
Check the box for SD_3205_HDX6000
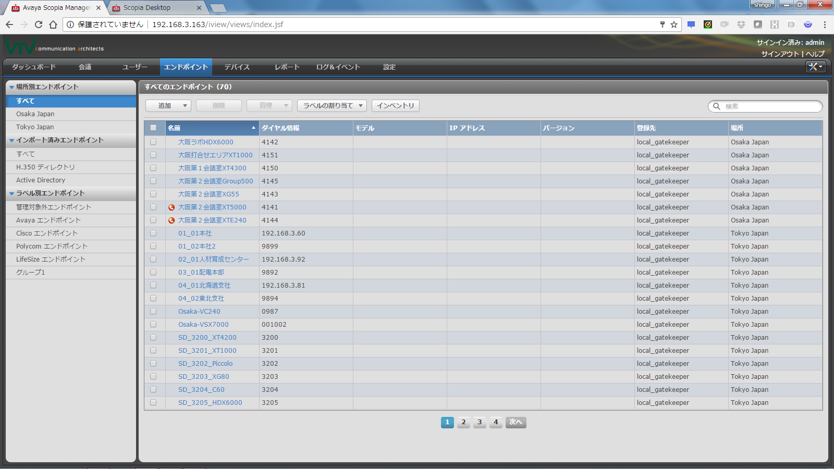153,402
